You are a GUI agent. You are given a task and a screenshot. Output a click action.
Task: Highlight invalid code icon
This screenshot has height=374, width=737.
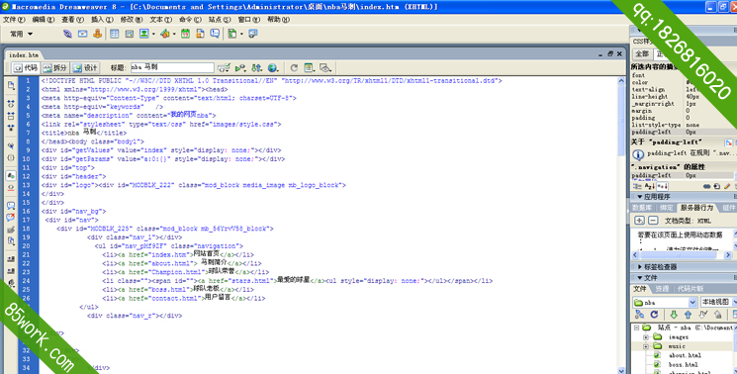pos(11,187)
